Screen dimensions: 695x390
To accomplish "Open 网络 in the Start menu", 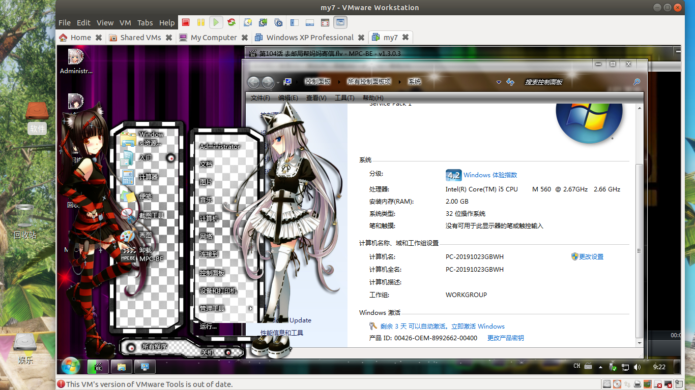I will point(206,236).
